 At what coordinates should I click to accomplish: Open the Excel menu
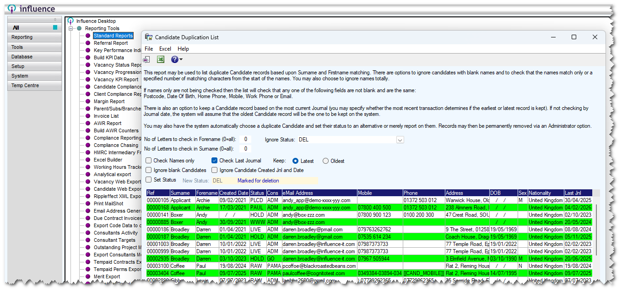165,49
